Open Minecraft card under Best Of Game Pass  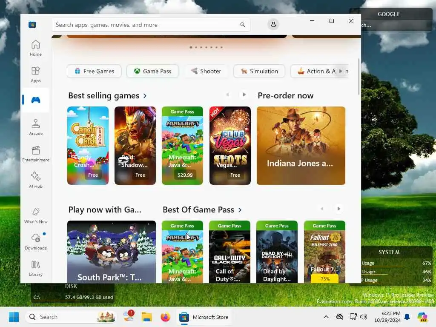point(182,252)
